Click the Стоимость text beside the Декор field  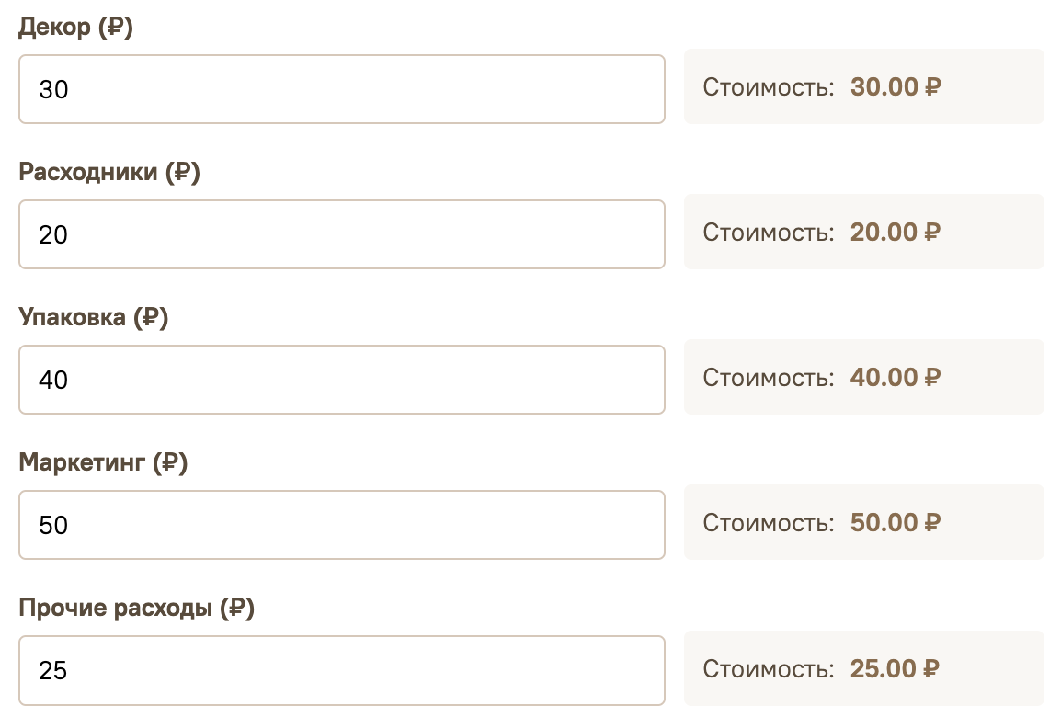click(x=769, y=87)
